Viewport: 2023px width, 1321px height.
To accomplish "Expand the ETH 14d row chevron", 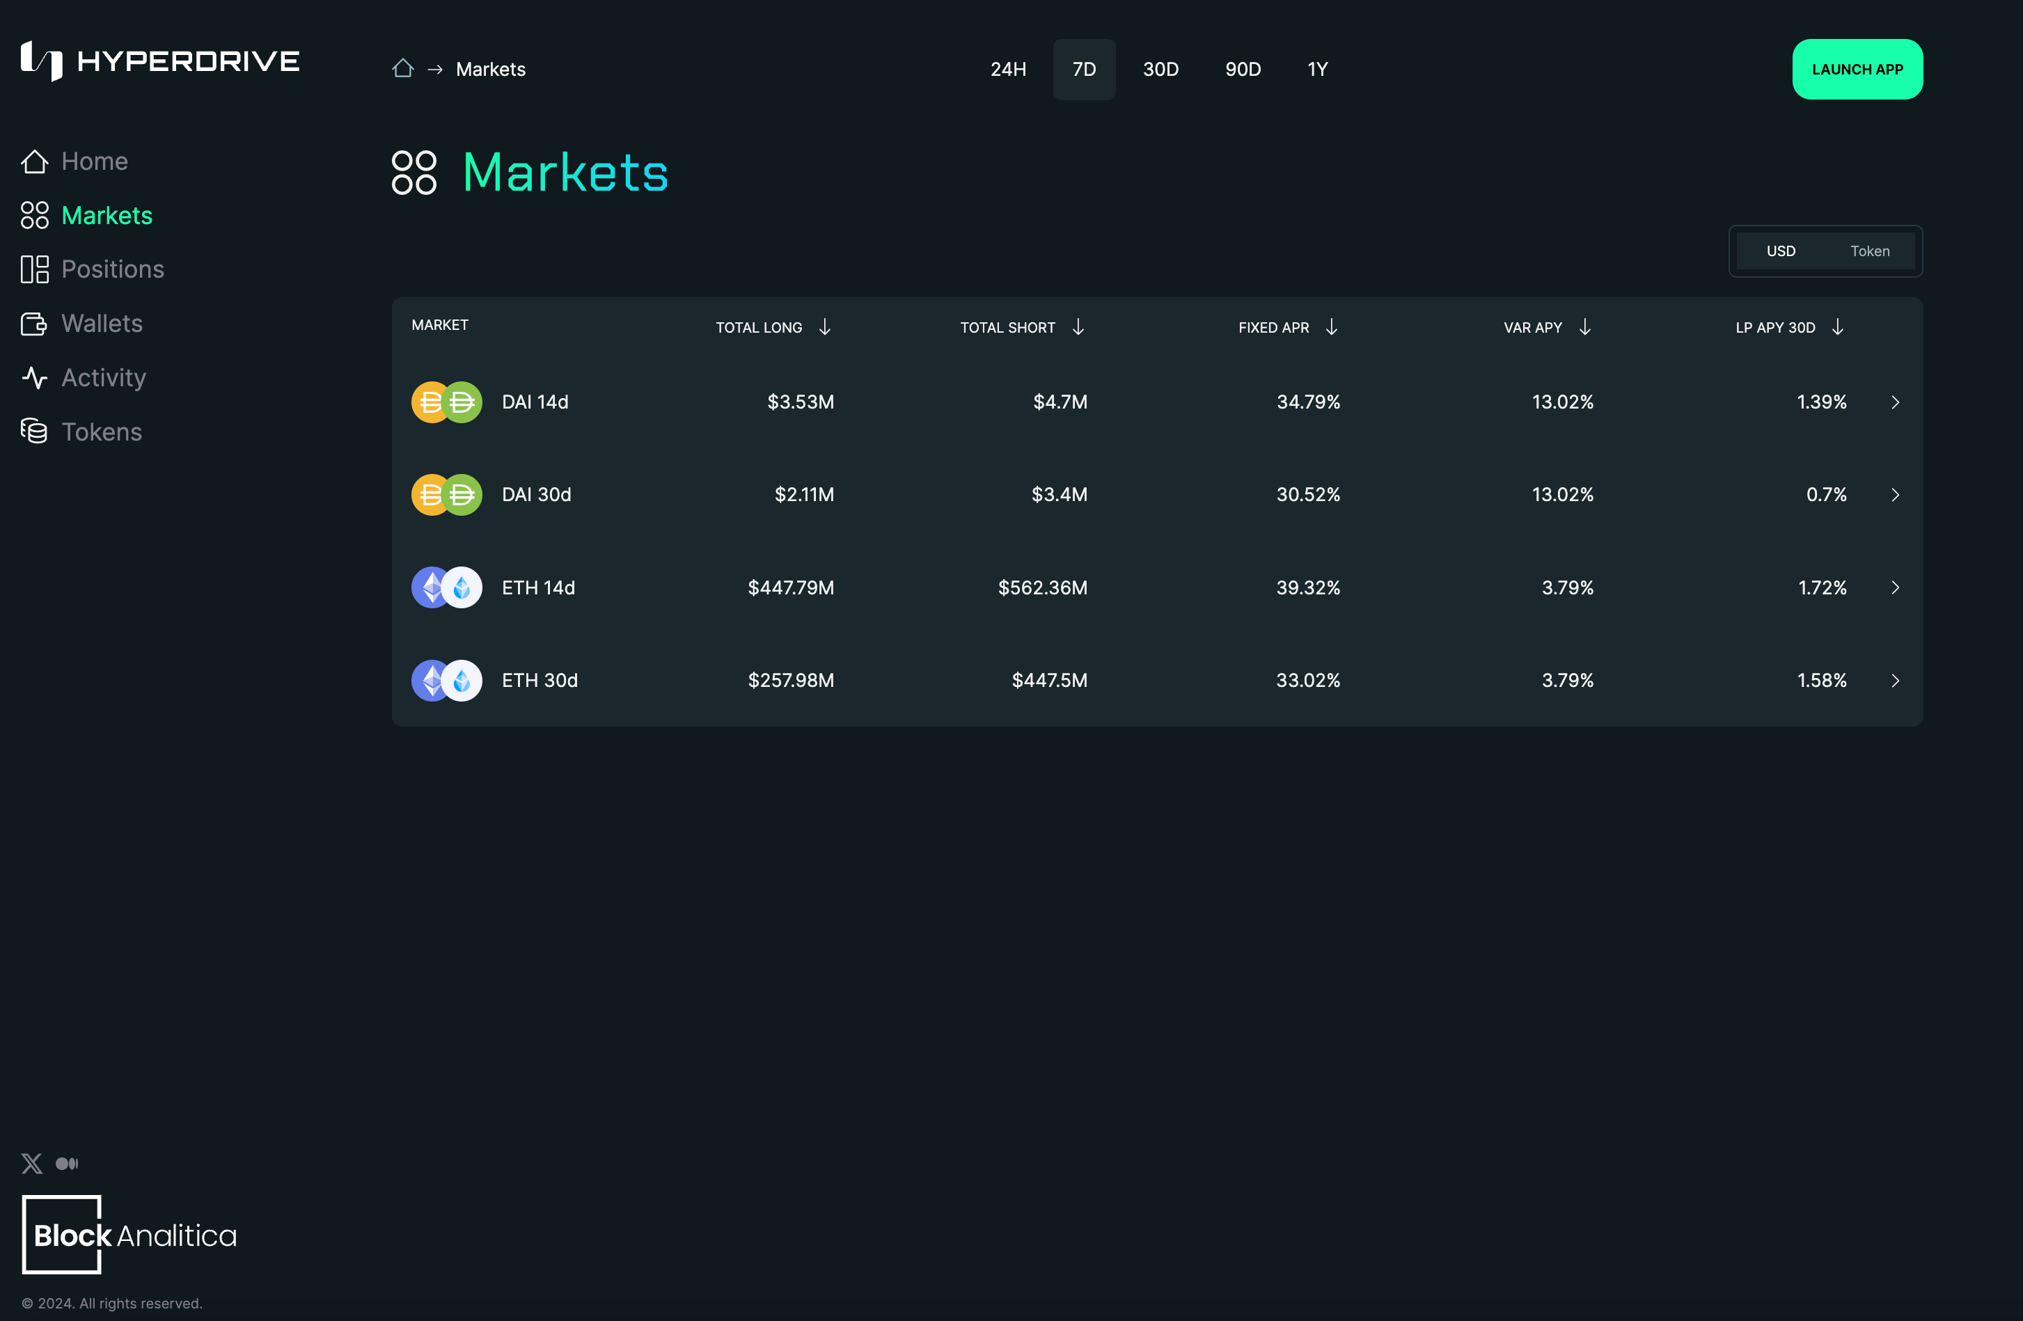I will tap(1895, 587).
